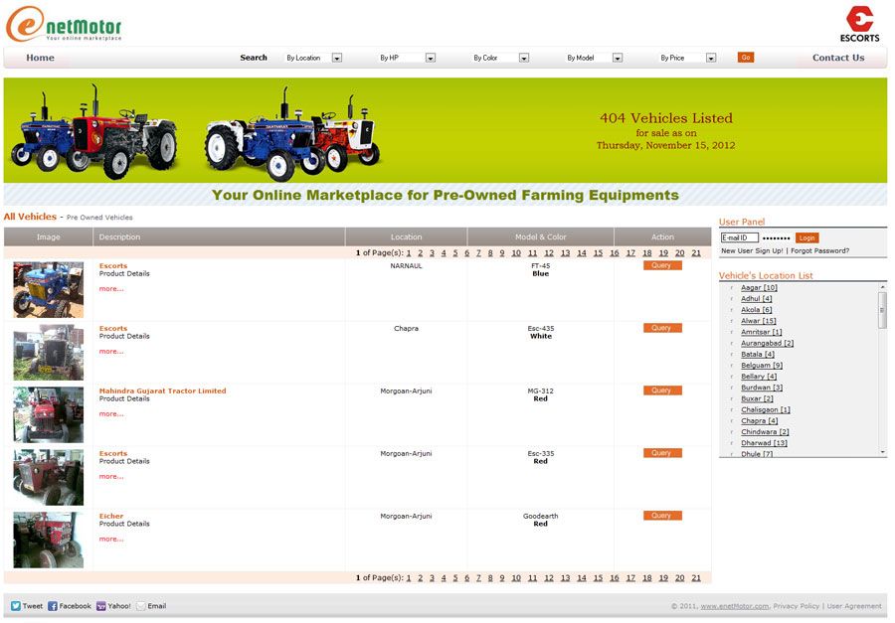
Task: Click more... under the Eicher listing
Action: (111, 539)
